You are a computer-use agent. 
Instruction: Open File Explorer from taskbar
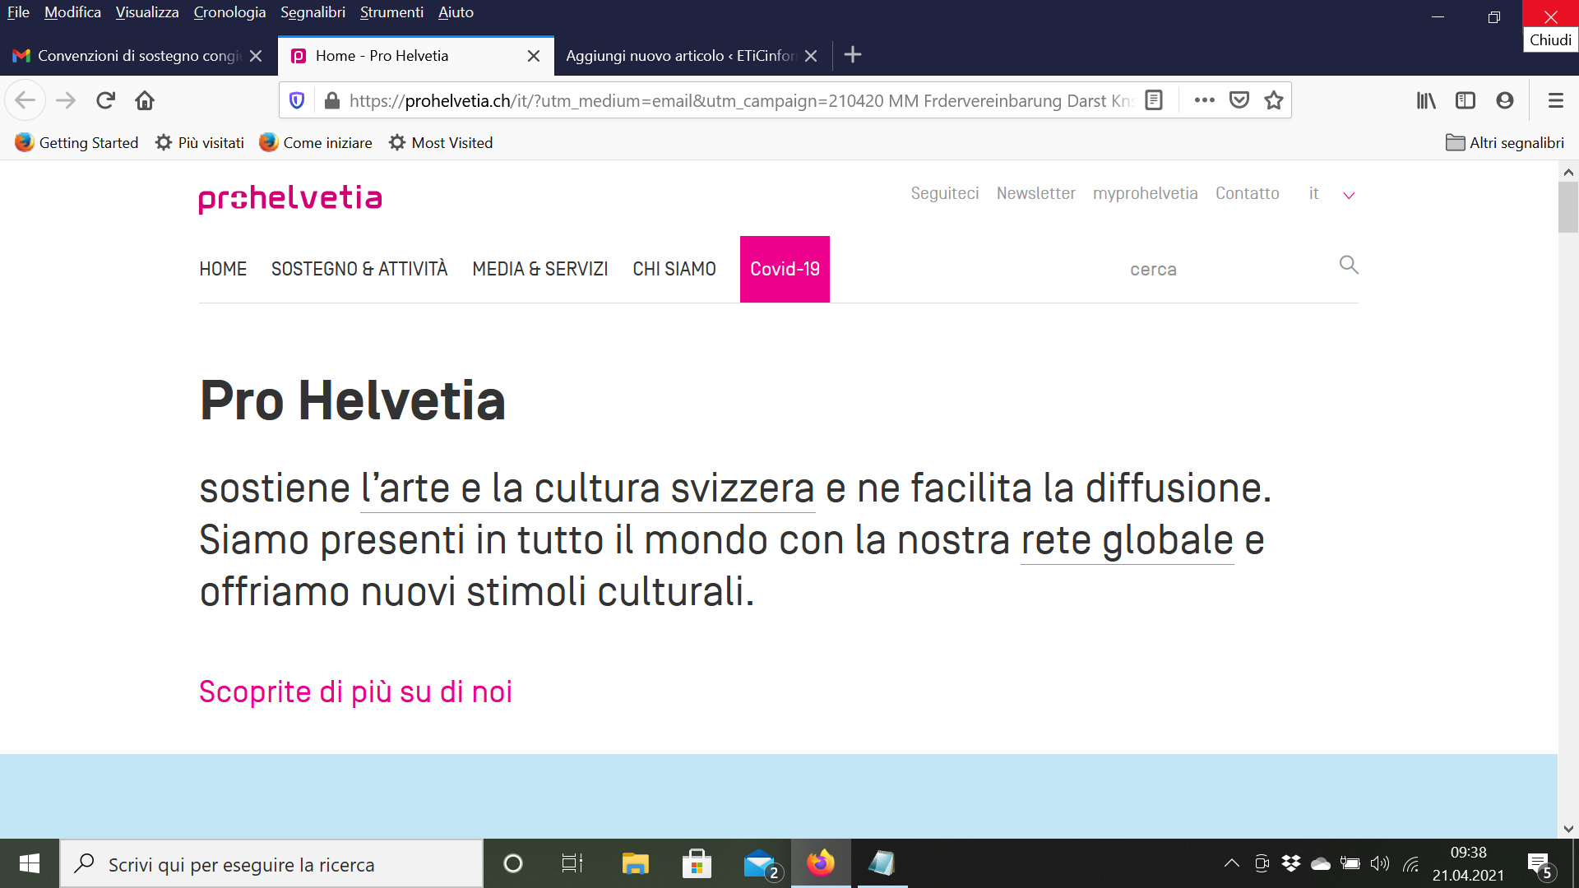[635, 863]
